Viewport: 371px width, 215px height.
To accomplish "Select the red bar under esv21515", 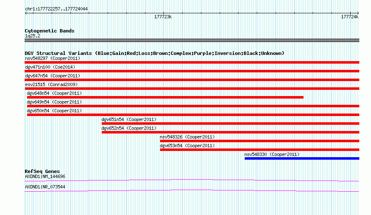I will [192, 89].
